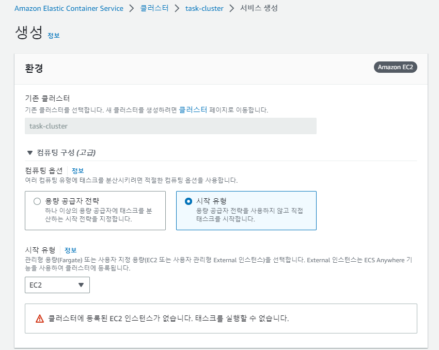Select 용량 공급자 전략 radio button
The height and width of the screenshot is (350, 439).
pos(37,201)
